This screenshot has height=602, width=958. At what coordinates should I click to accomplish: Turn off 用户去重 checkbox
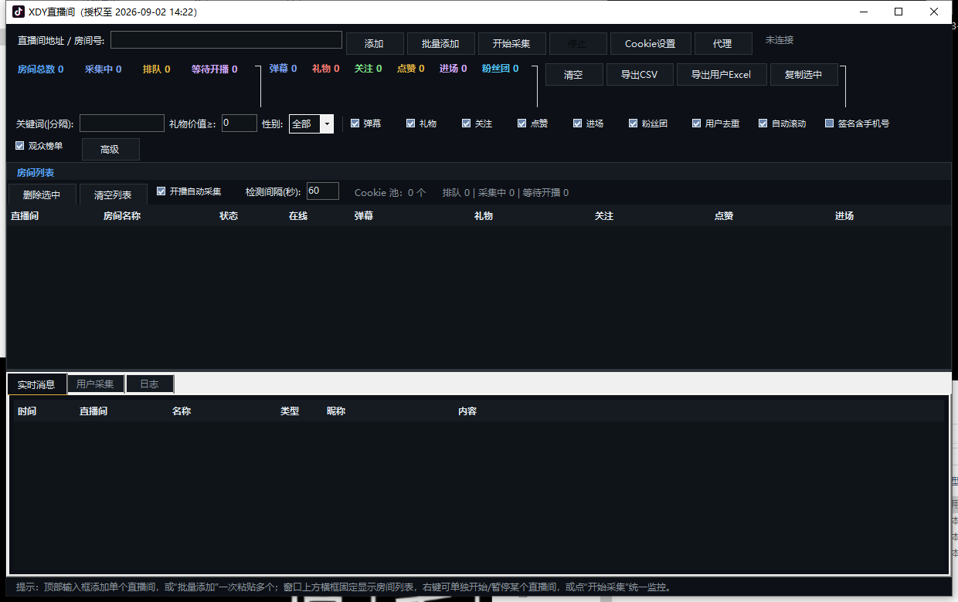point(697,123)
